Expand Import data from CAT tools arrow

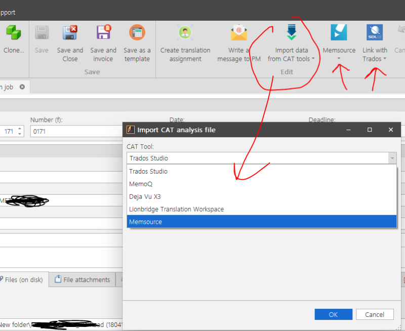click(x=313, y=59)
